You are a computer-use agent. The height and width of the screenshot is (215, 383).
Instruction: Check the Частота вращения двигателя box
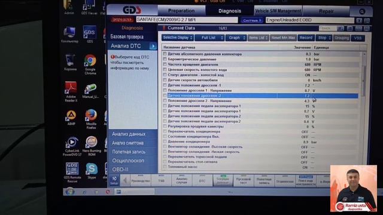coord(165,64)
